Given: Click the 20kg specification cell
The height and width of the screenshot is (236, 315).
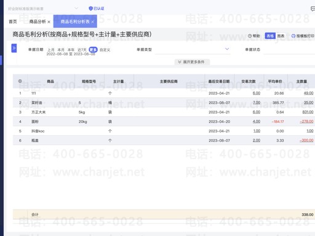Looking at the screenshot, I should tap(83, 122).
